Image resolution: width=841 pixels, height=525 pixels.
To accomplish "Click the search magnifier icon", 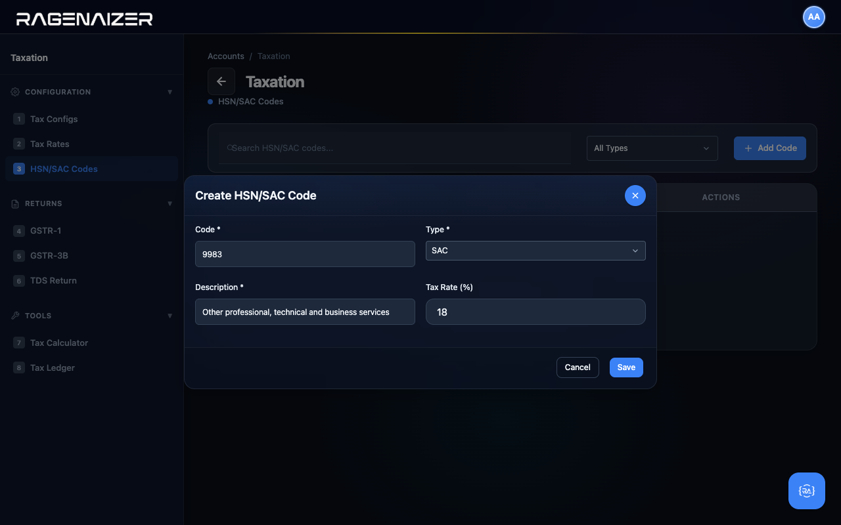I will [x=229, y=148].
